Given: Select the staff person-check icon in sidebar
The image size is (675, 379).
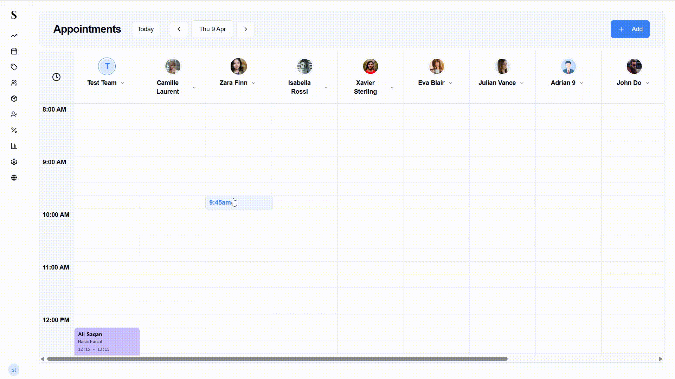Looking at the screenshot, I should 14,114.
